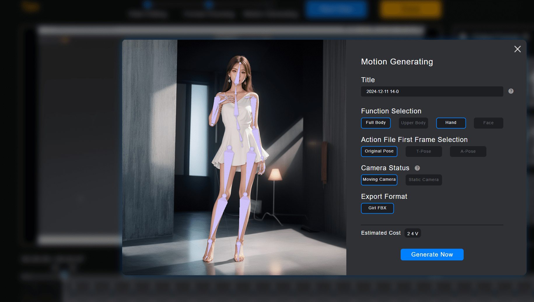Close the Motion Generating dialog

(517, 49)
